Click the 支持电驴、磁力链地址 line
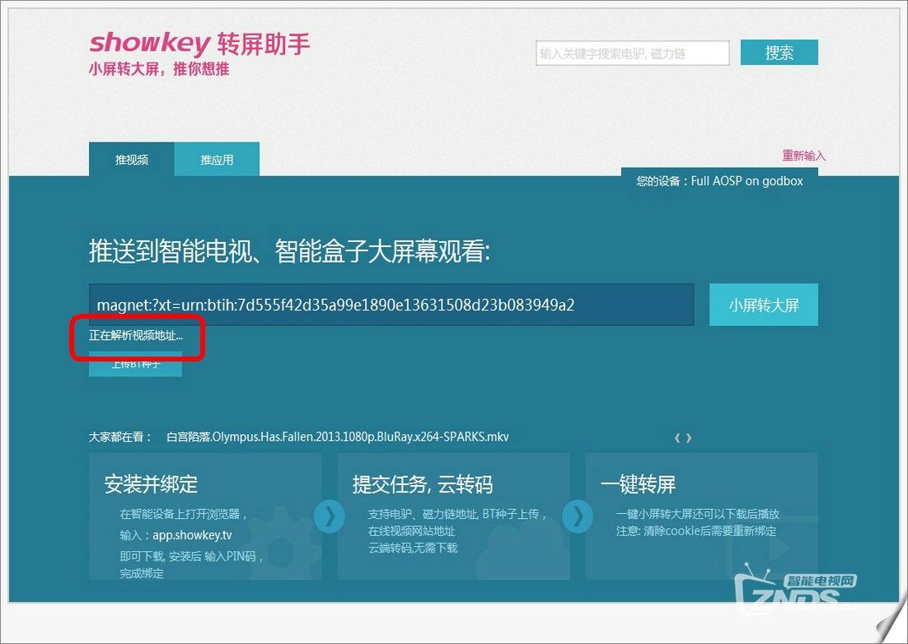 [x=457, y=514]
